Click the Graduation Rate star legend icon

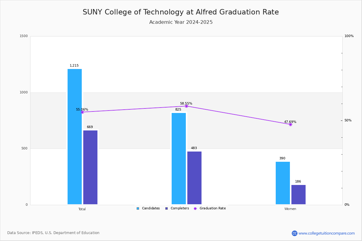[x=195, y=208]
